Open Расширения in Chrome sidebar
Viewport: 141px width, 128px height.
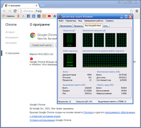click(x=12, y=38)
